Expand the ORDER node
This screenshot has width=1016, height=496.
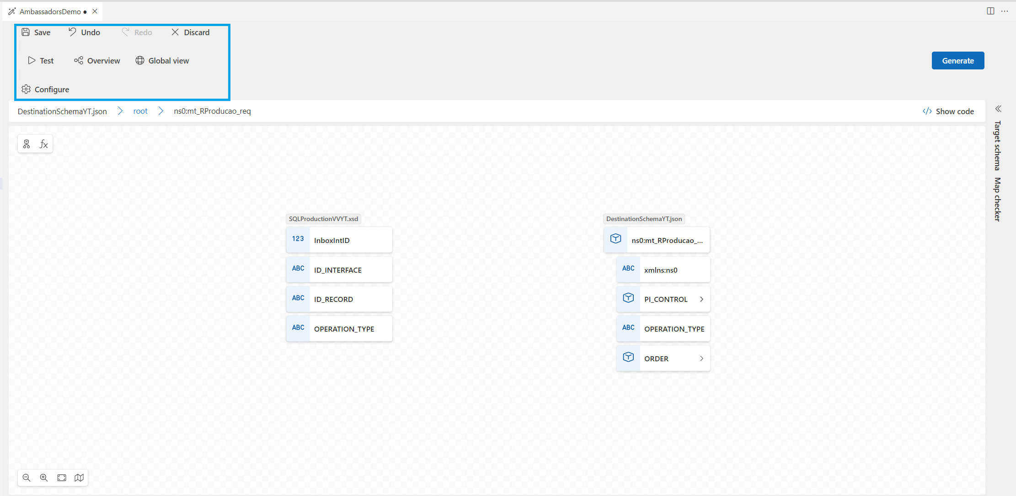pyautogui.click(x=701, y=359)
